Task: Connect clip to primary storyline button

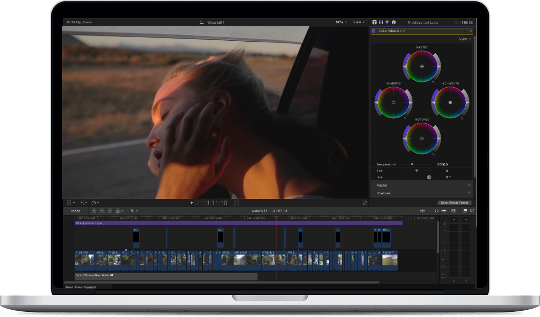Action: click(x=94, y=211)
